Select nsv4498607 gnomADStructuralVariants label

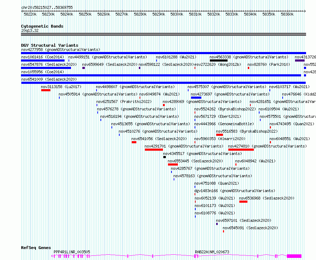click(x=135, y=87)
